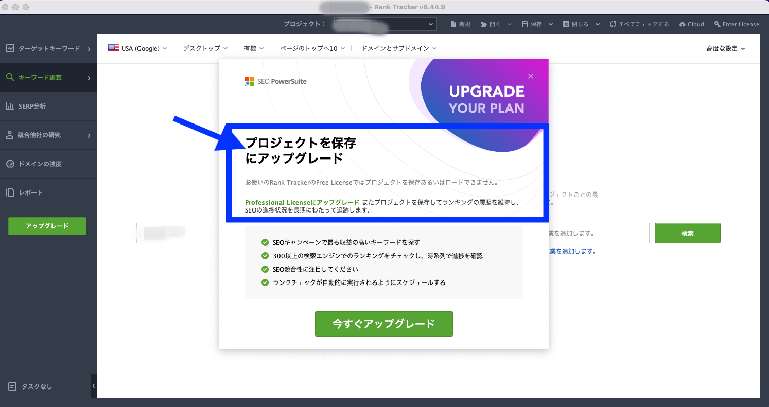Open the ページのトップへ10 dropdown
The image size is (769, 407).
click(312, 48)
